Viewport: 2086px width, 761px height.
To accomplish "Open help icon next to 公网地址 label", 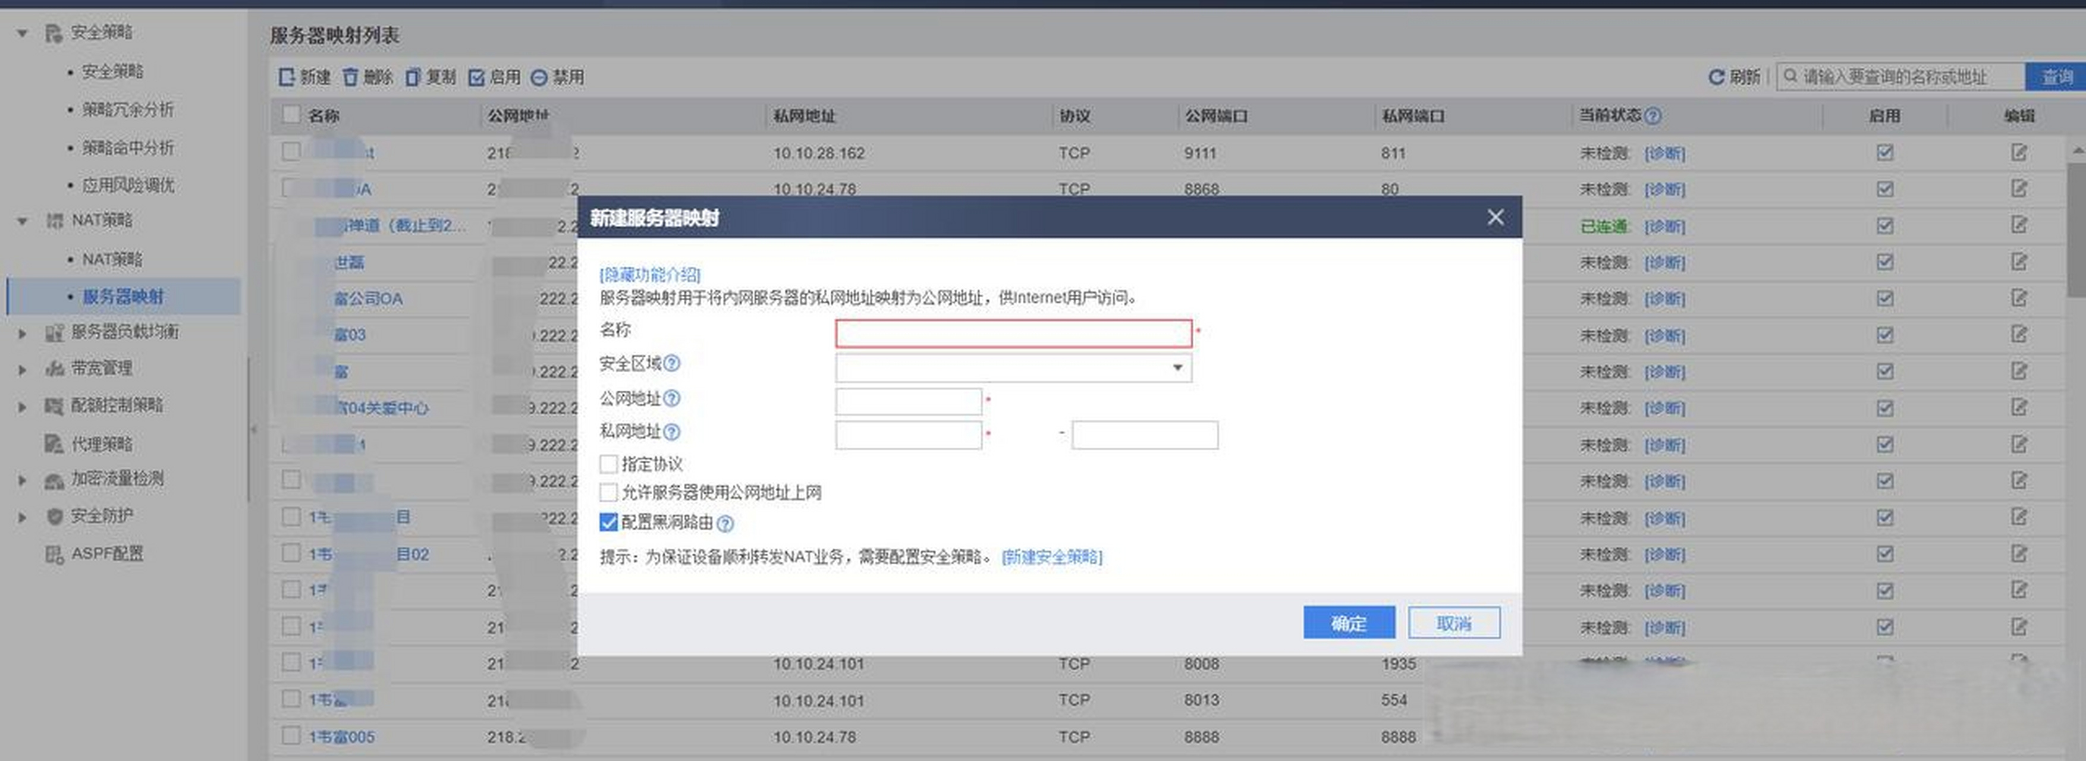I will click(x=672, y=398).
